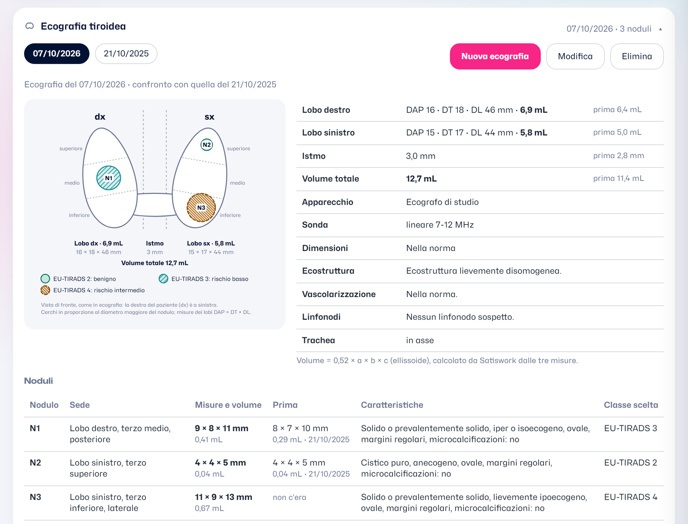This screenshot has height=524, width=688.
Task: Click the Nuova ecografia button
Action: tap(495, 56)
